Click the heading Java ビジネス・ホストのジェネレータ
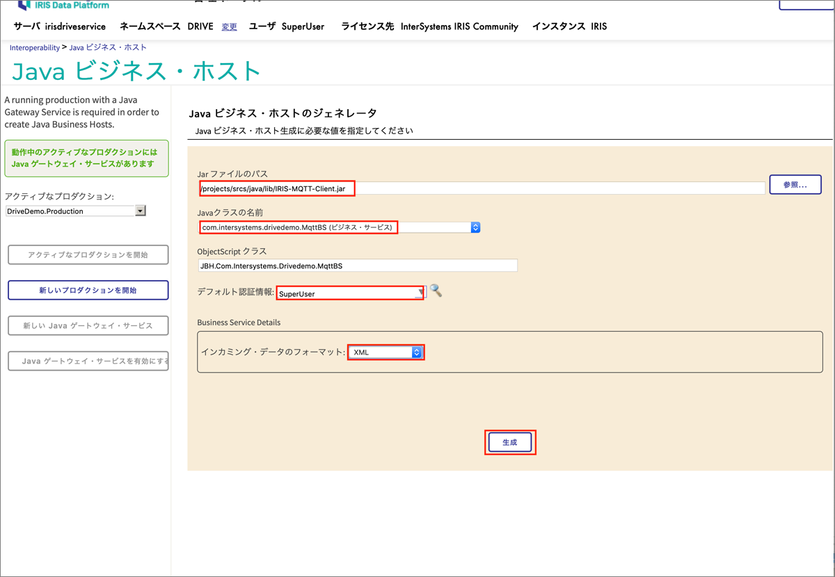This screenshot has width=835, height=577. (x=283, y=113)
